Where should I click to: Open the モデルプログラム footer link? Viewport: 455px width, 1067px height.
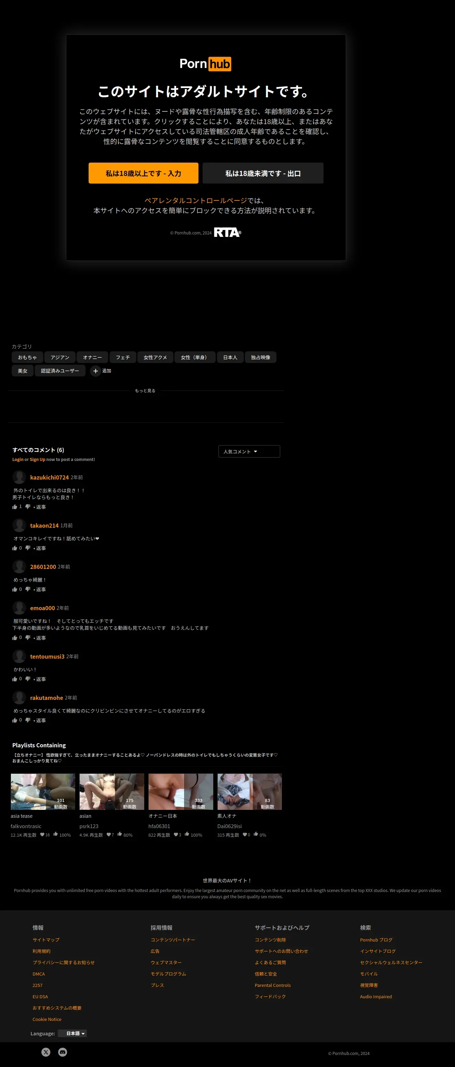[x=168, y=974]
